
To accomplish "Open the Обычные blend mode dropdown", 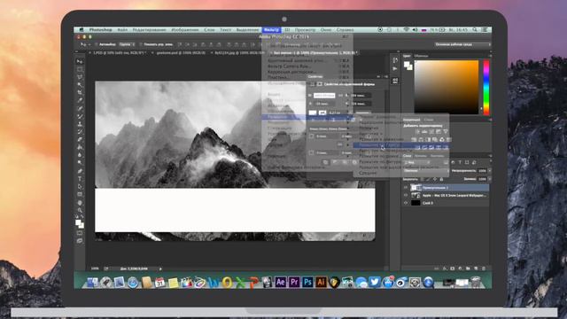I will point(426,170).
